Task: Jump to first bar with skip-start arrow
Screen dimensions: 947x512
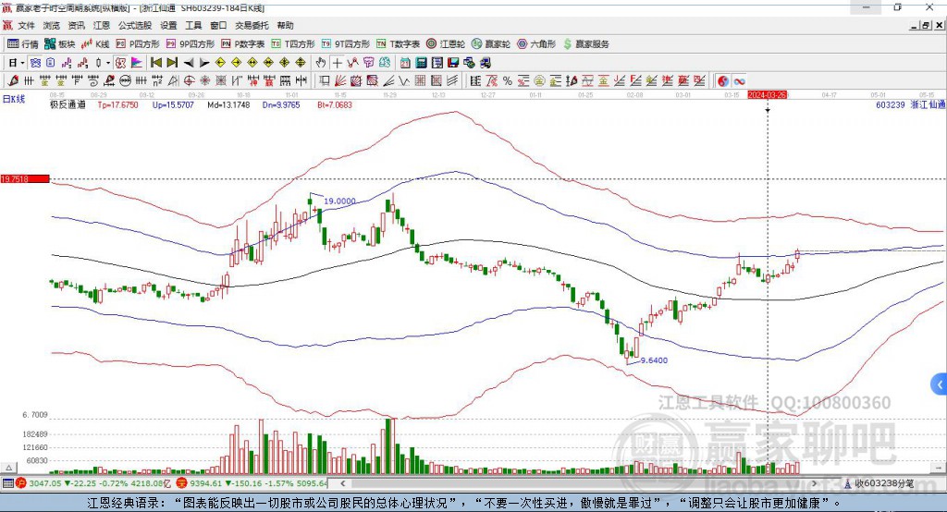Action: (156, 63)
